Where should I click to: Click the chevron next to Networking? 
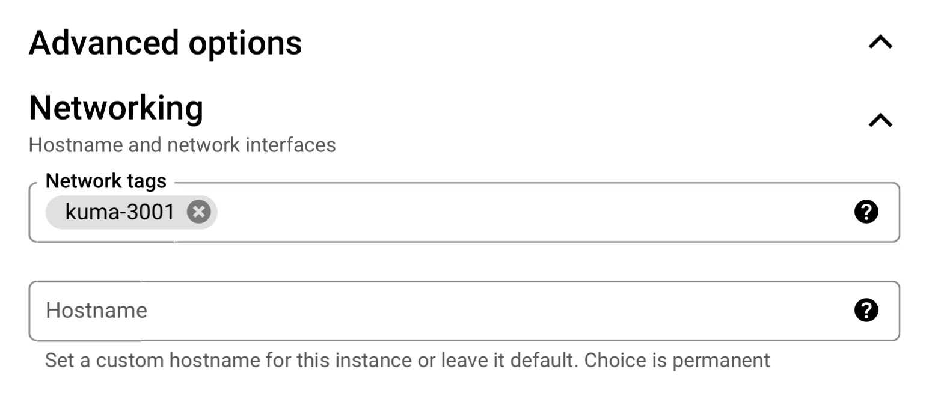pyautogui.click(x=880, y=118)
